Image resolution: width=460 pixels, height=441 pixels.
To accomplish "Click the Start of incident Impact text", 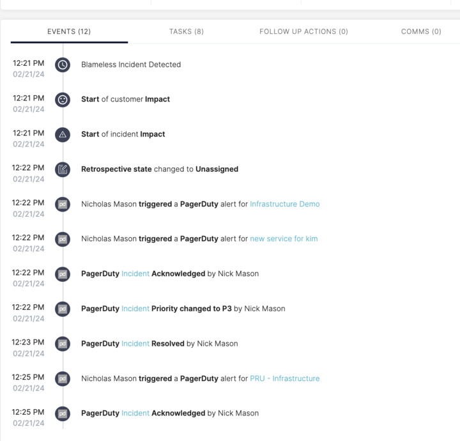I will (123, 134).
